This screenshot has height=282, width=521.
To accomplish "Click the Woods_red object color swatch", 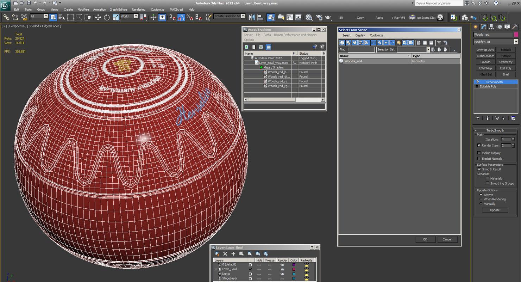I will (516, 35).
